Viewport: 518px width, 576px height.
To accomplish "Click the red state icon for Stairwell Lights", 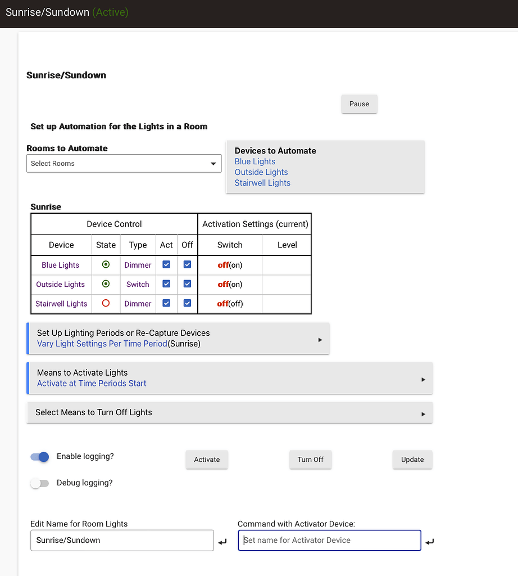I will pyautogui.click(x=106, y=303).
